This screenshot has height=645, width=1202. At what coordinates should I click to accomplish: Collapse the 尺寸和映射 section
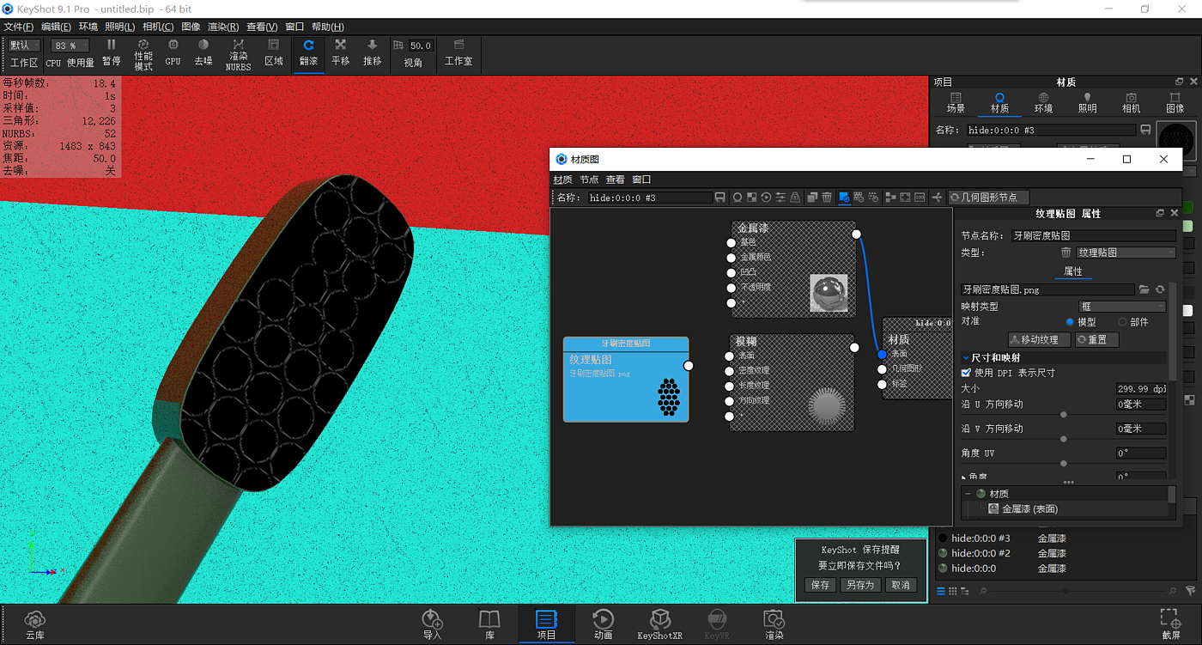965,357
